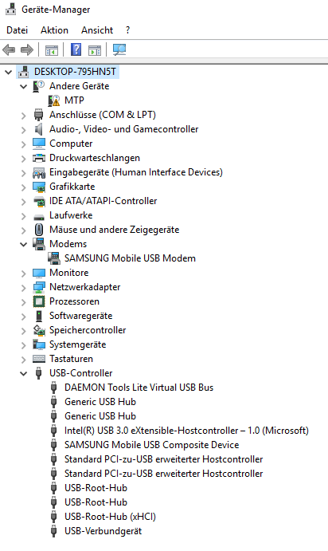Collapse the Modems category
Image resolution: width=328 pixels, height=551 pixels.
click(24, 244)
